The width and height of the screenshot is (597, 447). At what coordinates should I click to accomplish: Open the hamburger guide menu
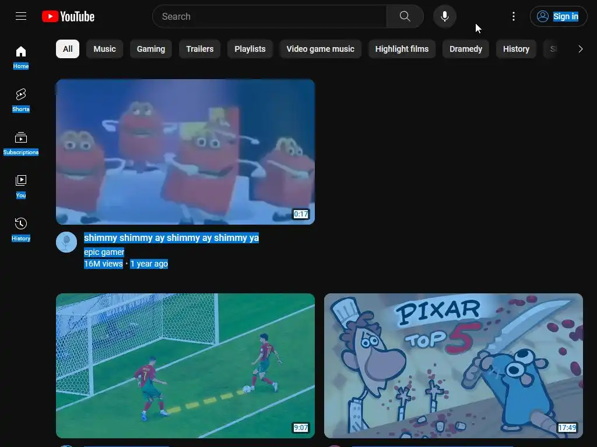click(21, 16)
